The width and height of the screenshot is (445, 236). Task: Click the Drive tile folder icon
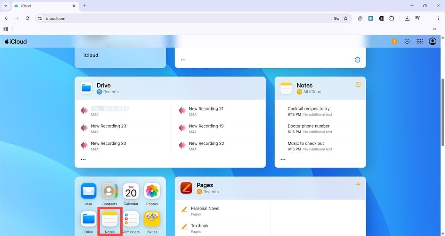tap(87, 88)
